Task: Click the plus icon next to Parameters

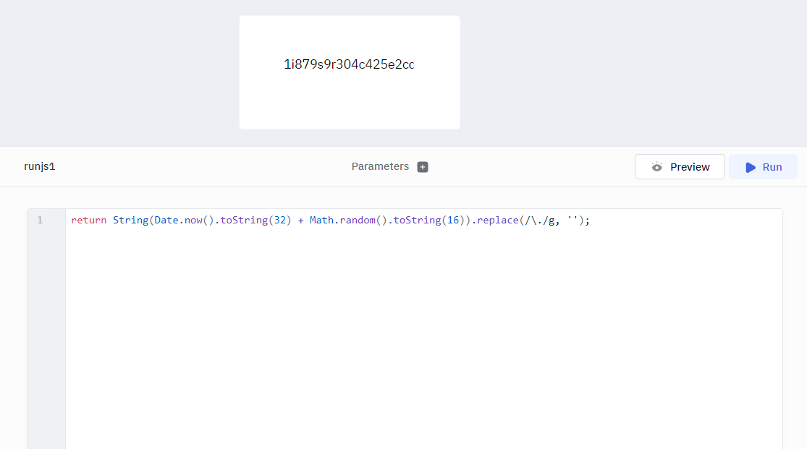Action: (423, 167)
